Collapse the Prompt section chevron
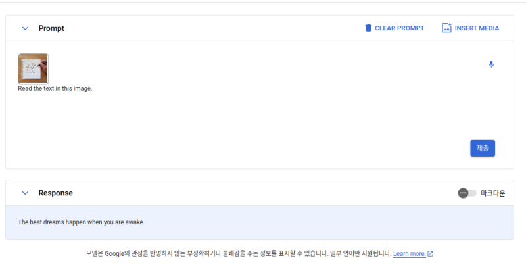 25,28
